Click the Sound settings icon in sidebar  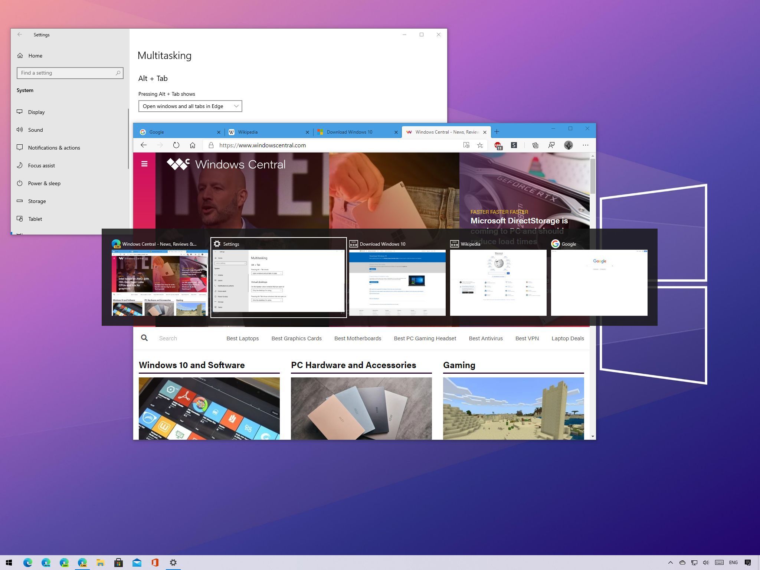[20, 130]
